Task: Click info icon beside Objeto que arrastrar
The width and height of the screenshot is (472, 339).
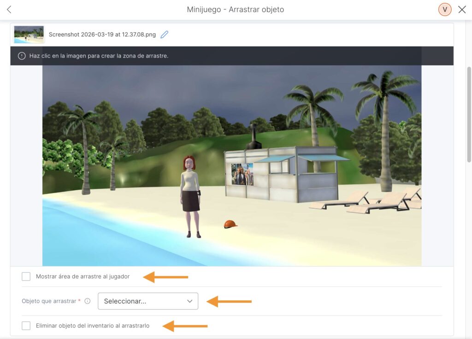Action: (x=88, y=301)
